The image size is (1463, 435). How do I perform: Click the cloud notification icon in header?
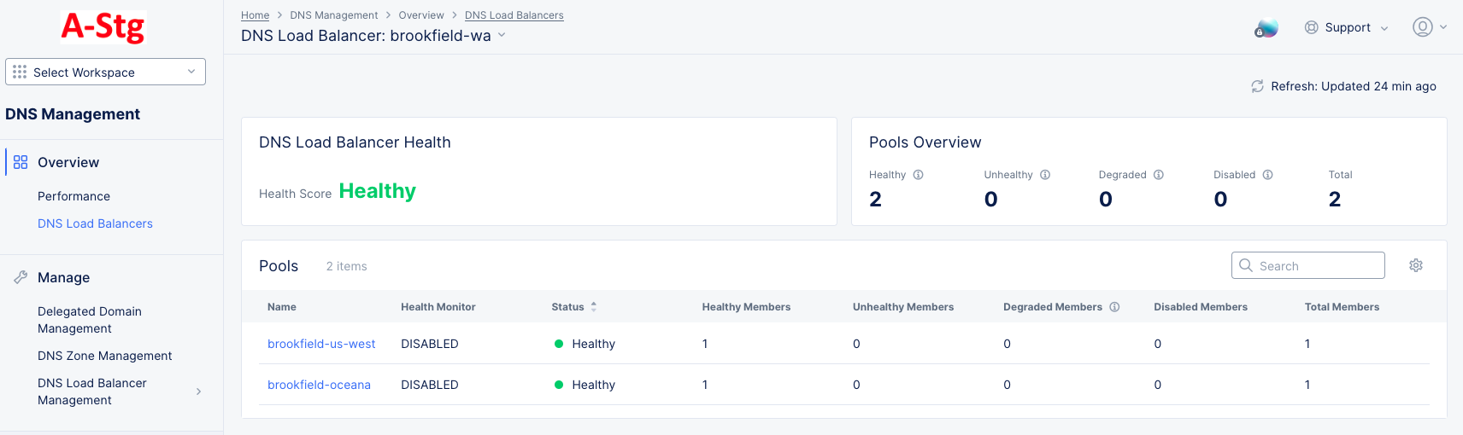pyautogui.click(x=1266, y=28)
